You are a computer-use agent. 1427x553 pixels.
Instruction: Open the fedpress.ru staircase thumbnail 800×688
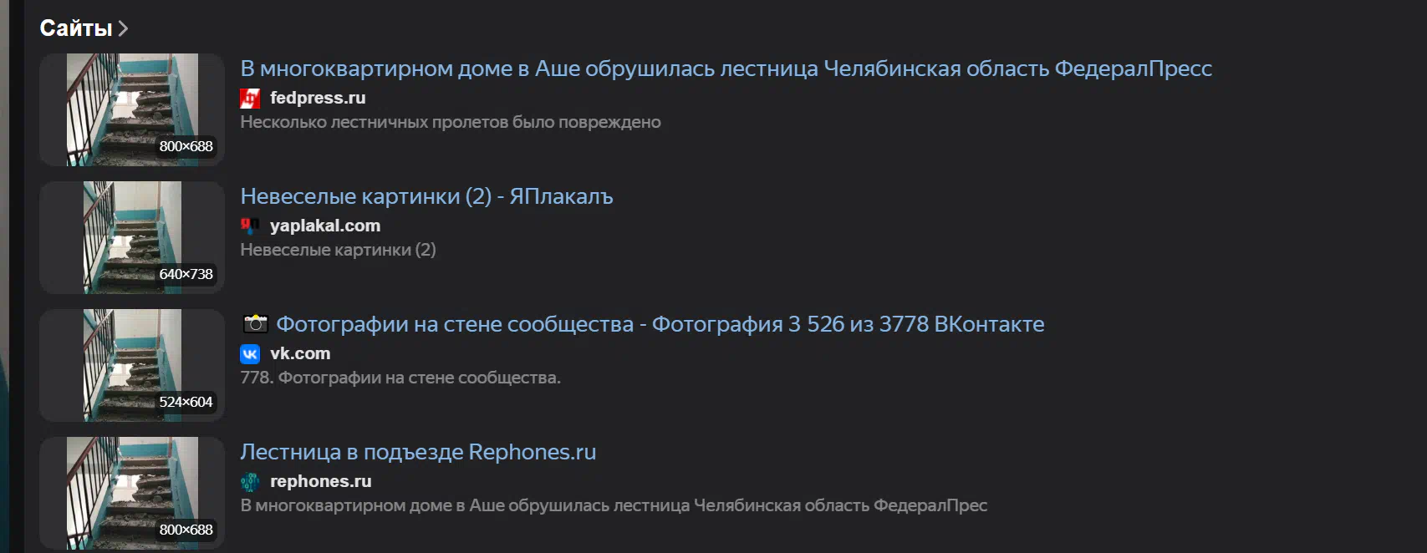tap(132, 109)
